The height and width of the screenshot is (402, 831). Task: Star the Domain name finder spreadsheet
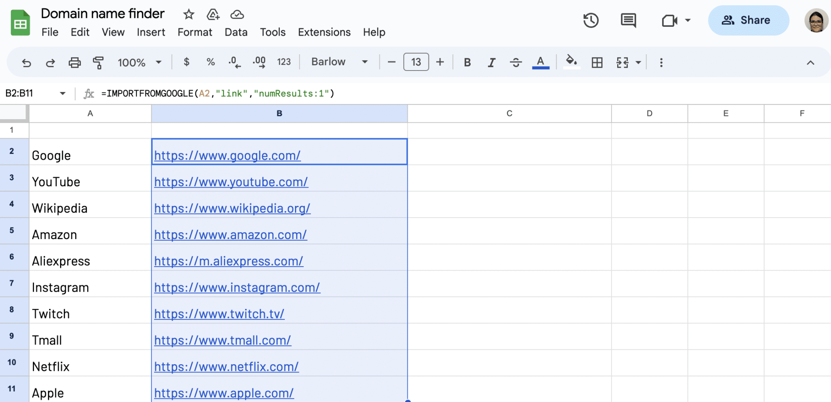point(188,14)
